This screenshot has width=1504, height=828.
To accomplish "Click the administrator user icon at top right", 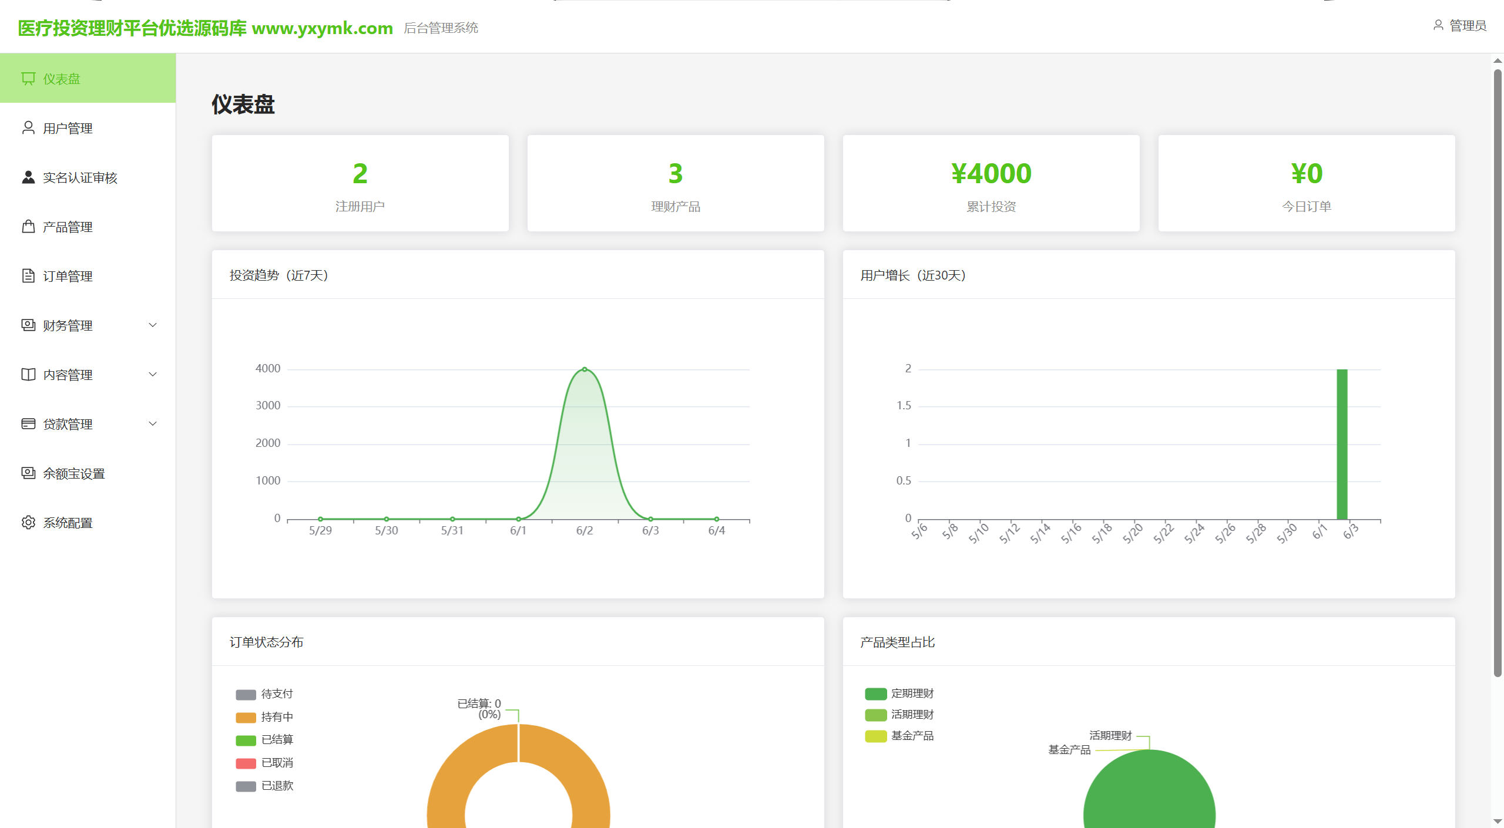I will click(x=1438, y=25).
